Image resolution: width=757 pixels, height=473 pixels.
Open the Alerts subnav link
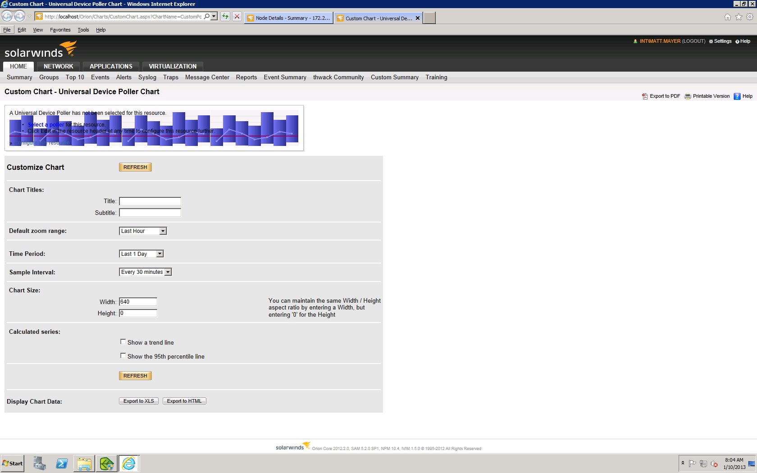point(124,77)
